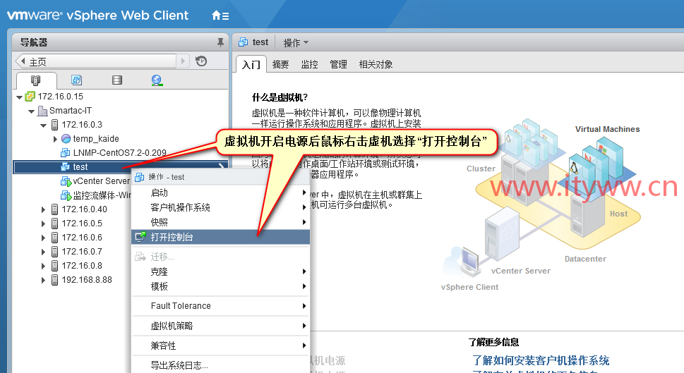Switch to the 相关对象 tab
The height and width of the screenshot is (373, 684).
pyautogui.click(x=376, y=64)
